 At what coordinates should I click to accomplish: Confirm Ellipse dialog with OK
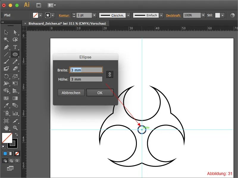[x=100, y=93]
